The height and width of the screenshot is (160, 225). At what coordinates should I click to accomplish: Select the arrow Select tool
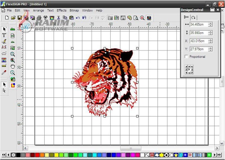point(4,29)
